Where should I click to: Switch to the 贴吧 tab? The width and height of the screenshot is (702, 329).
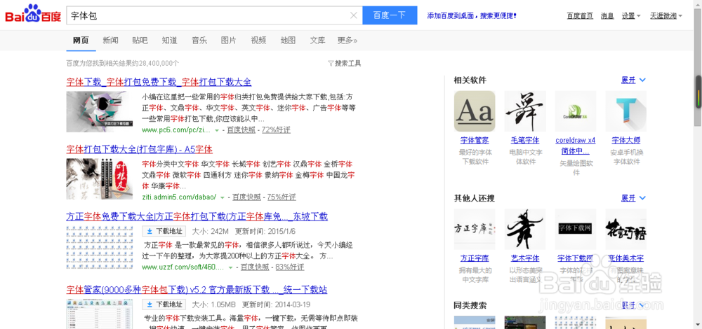140,41
